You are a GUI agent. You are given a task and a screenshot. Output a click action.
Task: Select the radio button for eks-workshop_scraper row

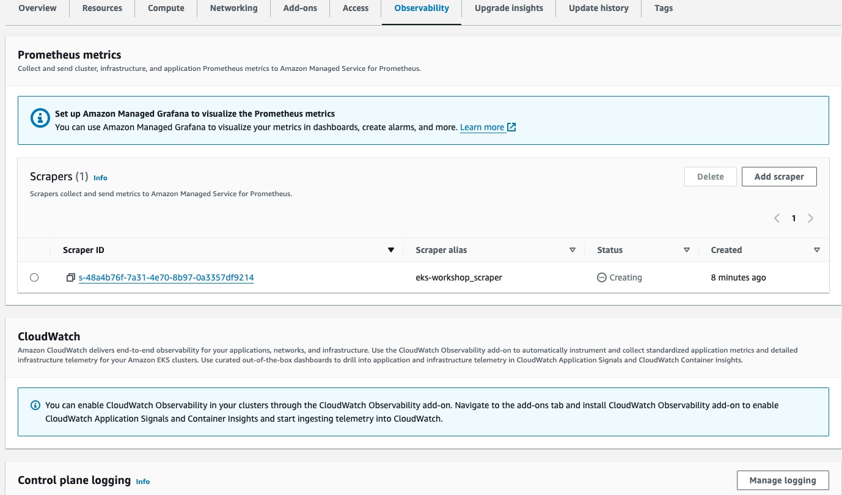pos(34,277)
